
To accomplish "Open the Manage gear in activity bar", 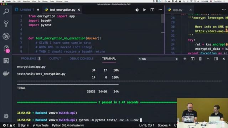I will (6, 116).
